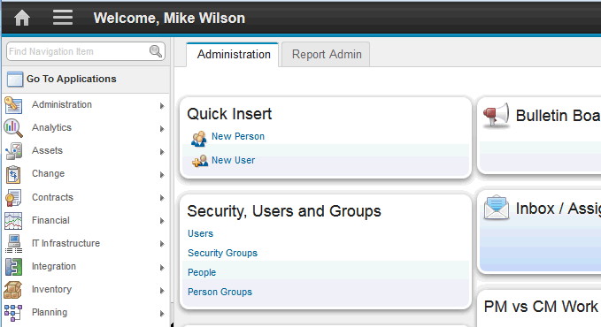This screenshot has height=327, width=601.
Task: Click the Administration module icon
Action: [x=13, y=105]
